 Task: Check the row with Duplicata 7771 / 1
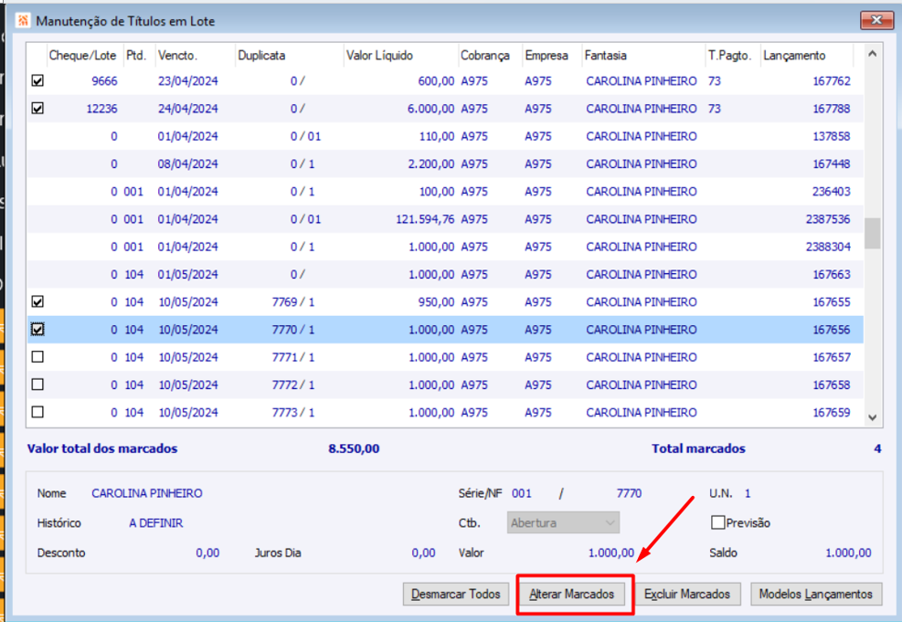click(37, 356)
